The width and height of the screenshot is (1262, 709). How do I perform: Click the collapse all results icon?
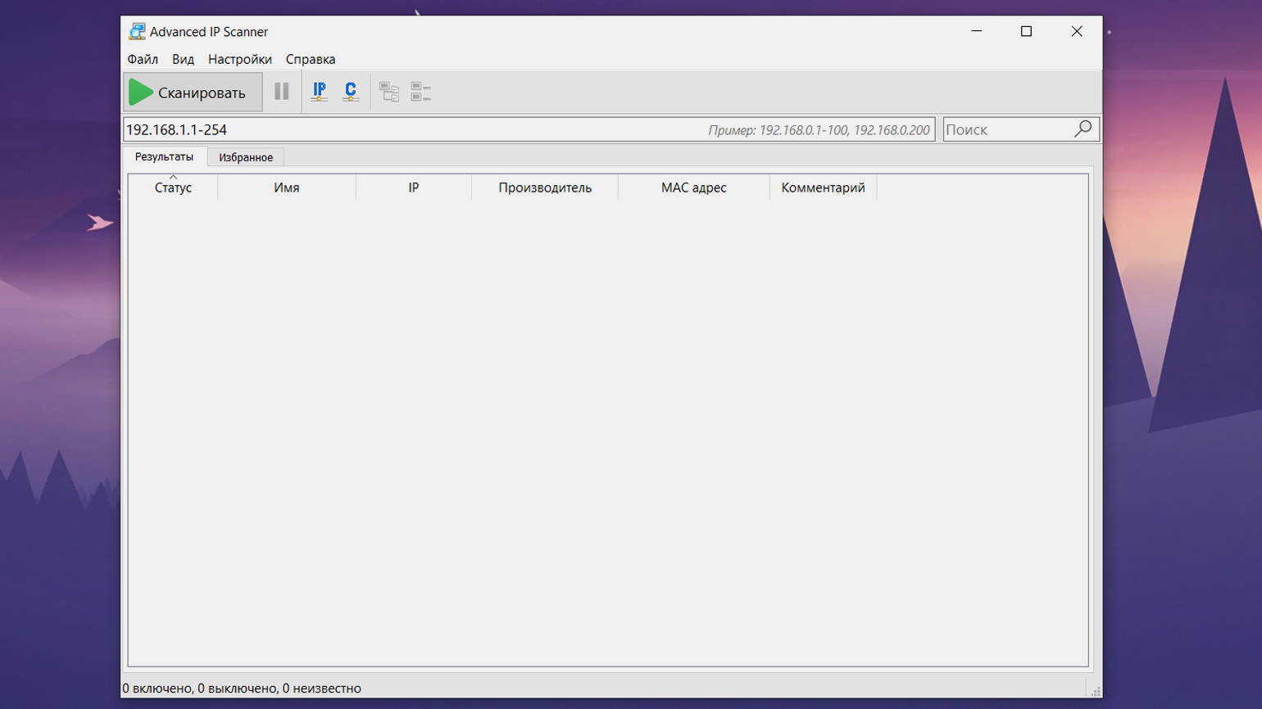[x=421, y=92]
